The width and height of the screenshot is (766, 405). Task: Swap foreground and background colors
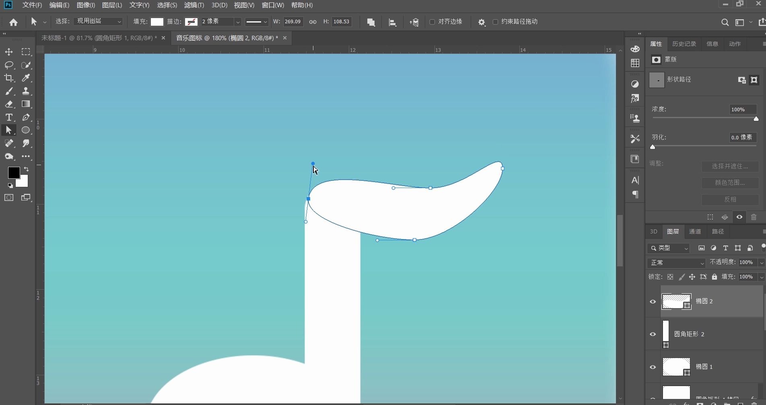point(27,169)
